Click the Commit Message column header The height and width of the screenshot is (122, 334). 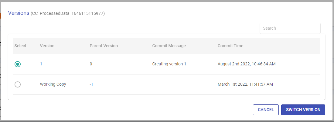coord(169,46)
